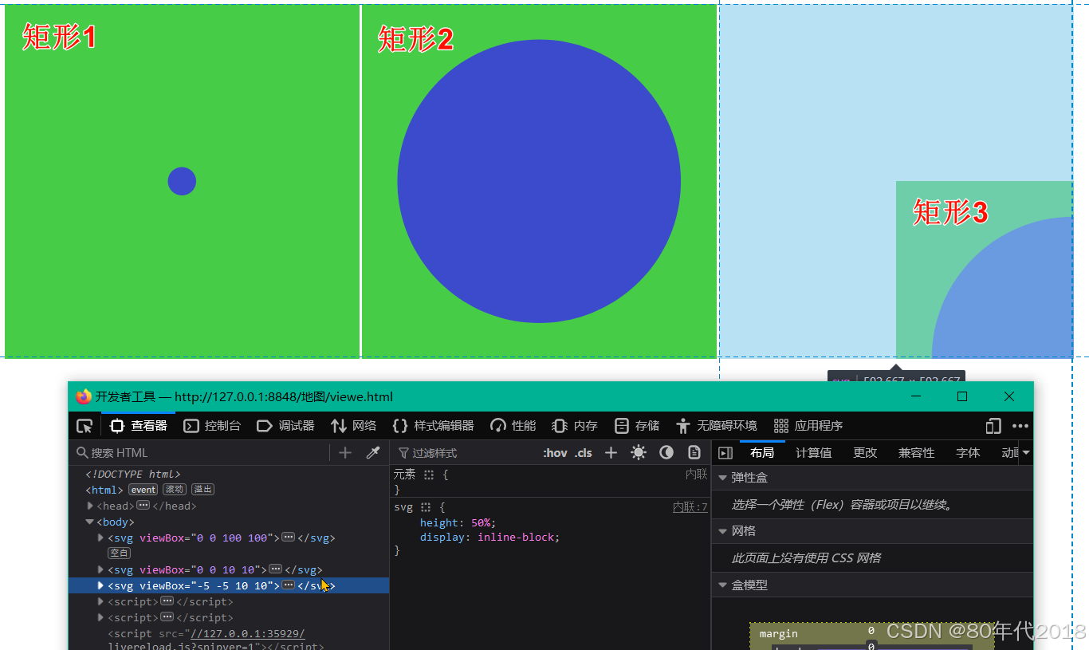Select the 字体 fonts tab
Image resolution: width=1089 pixels, height=650 pixels.
click(968, 453)
